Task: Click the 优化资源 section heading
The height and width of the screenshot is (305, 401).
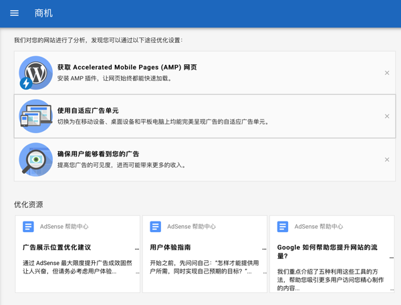Action: (x=28, y=205)
